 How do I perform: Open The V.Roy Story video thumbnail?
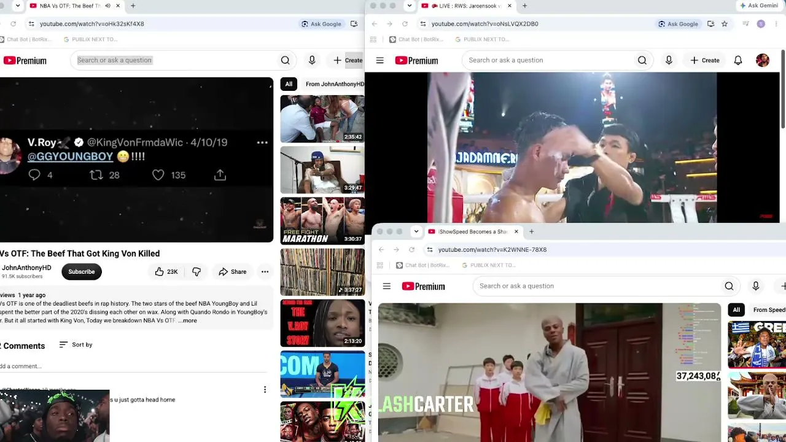coord(322,323)
